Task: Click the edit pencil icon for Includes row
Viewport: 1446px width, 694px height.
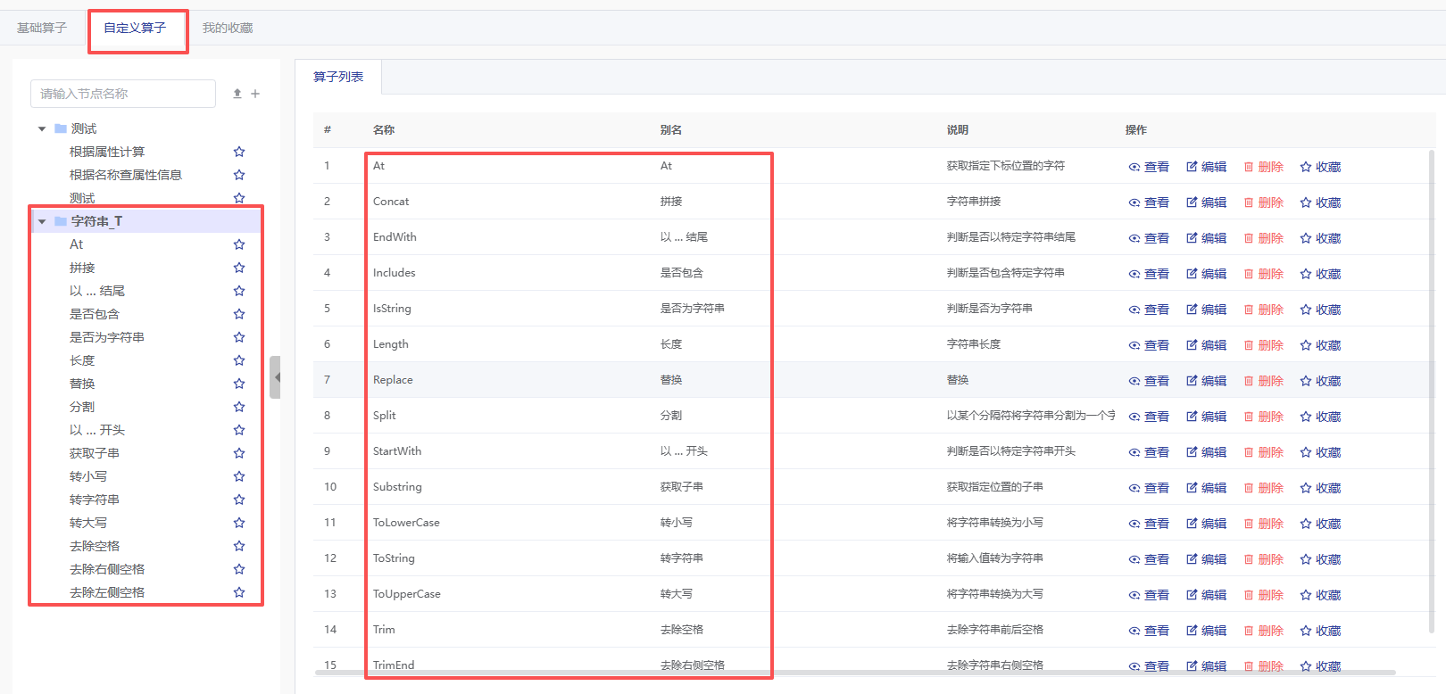Action: (1192, 274)
